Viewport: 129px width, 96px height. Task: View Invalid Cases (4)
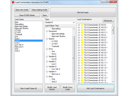(29, 88)
